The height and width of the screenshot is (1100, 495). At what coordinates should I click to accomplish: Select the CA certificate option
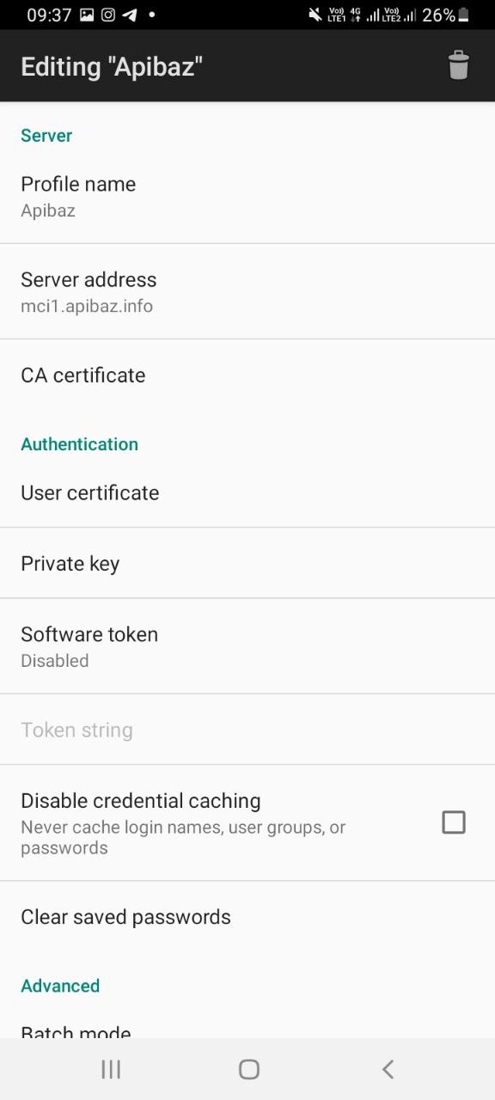247,376
